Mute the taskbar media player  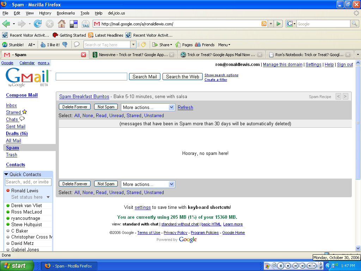point(310,266)
